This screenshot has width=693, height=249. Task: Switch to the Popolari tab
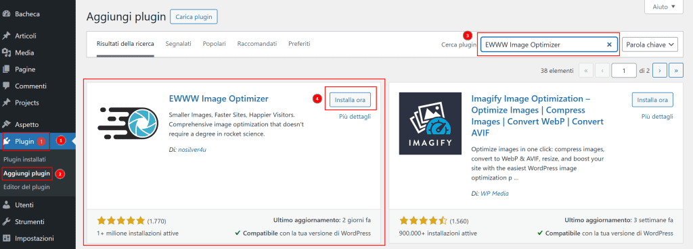tap(215, 44)
